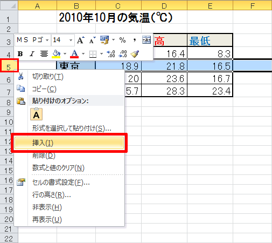Viewport: 272px width, 243px height.
Task: Apply percent style with the % icon
Action: point(122,40)
